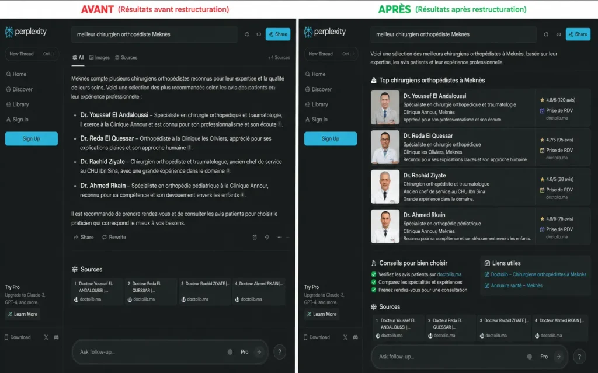The height and width of the screenshot is (373, 598).
Task: Click Download in the APRÈS sidebar footer
Action: tap(317, 337)
